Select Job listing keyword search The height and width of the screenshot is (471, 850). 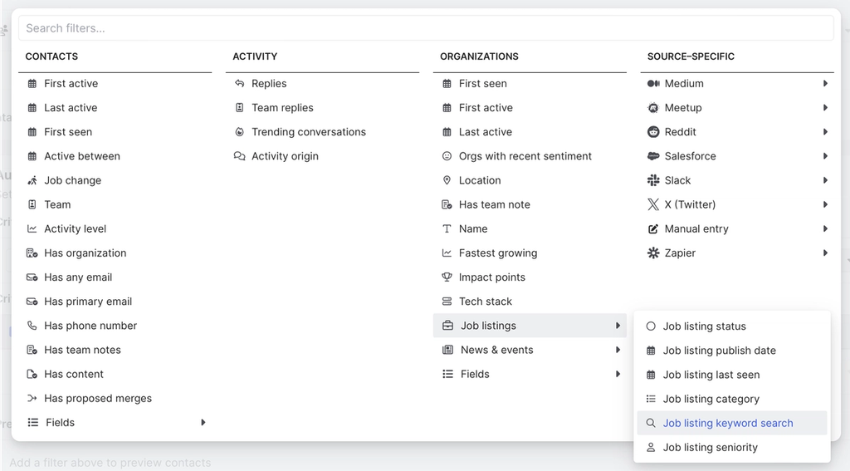coord(727,423)
